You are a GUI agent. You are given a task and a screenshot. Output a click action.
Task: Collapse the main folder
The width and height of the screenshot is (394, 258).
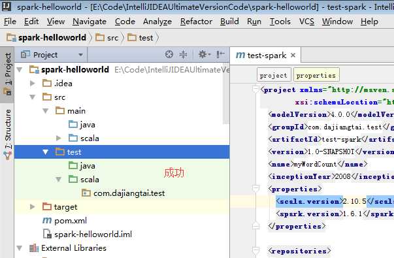[x=46, y=111]
